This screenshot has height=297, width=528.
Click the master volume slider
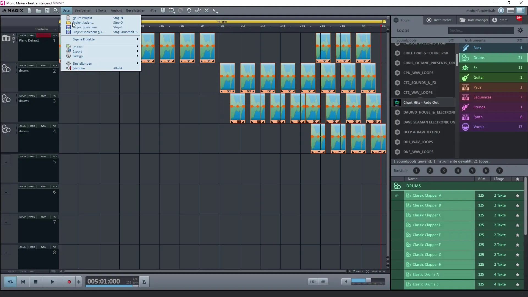click(368, 281)
